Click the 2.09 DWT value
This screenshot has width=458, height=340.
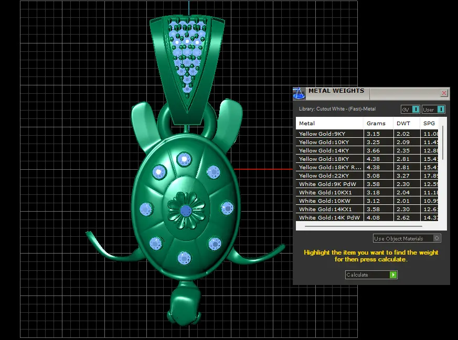[x=403, y=142]
